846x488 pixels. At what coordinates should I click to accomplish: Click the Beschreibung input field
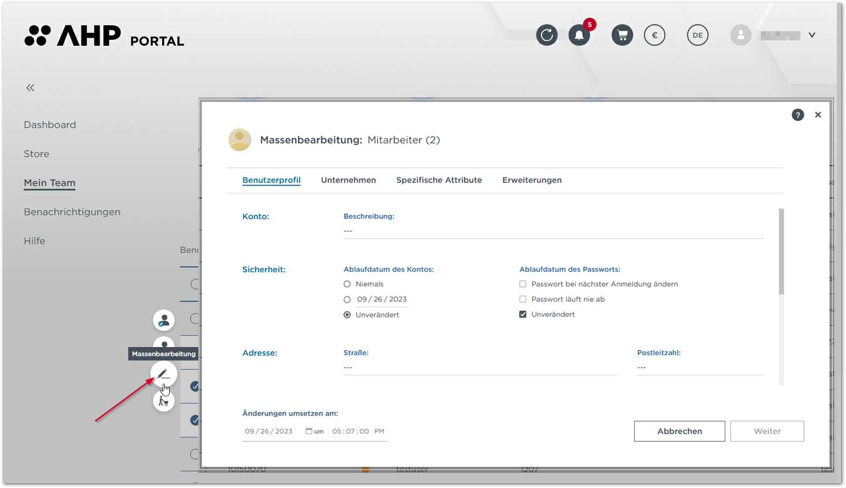tap(553, 231)
